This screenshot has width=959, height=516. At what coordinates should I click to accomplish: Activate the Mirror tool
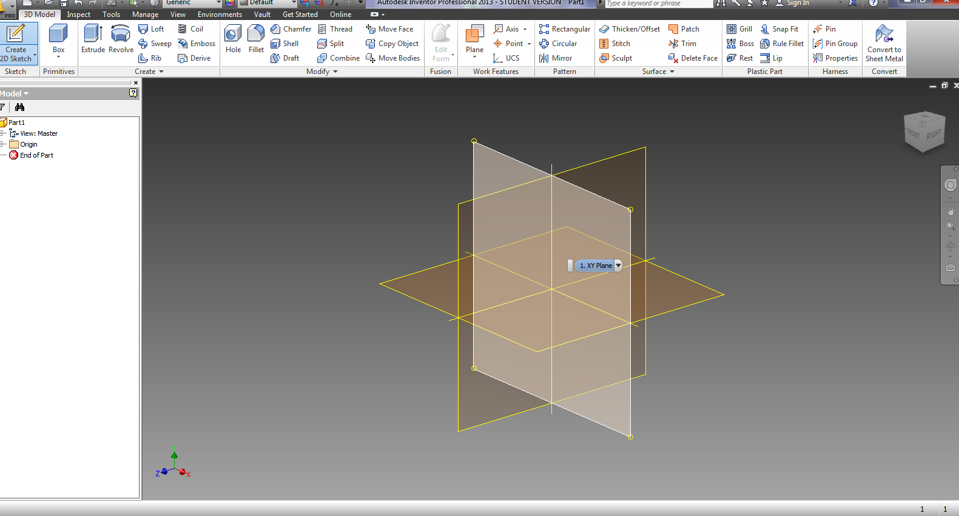point(556,58)
